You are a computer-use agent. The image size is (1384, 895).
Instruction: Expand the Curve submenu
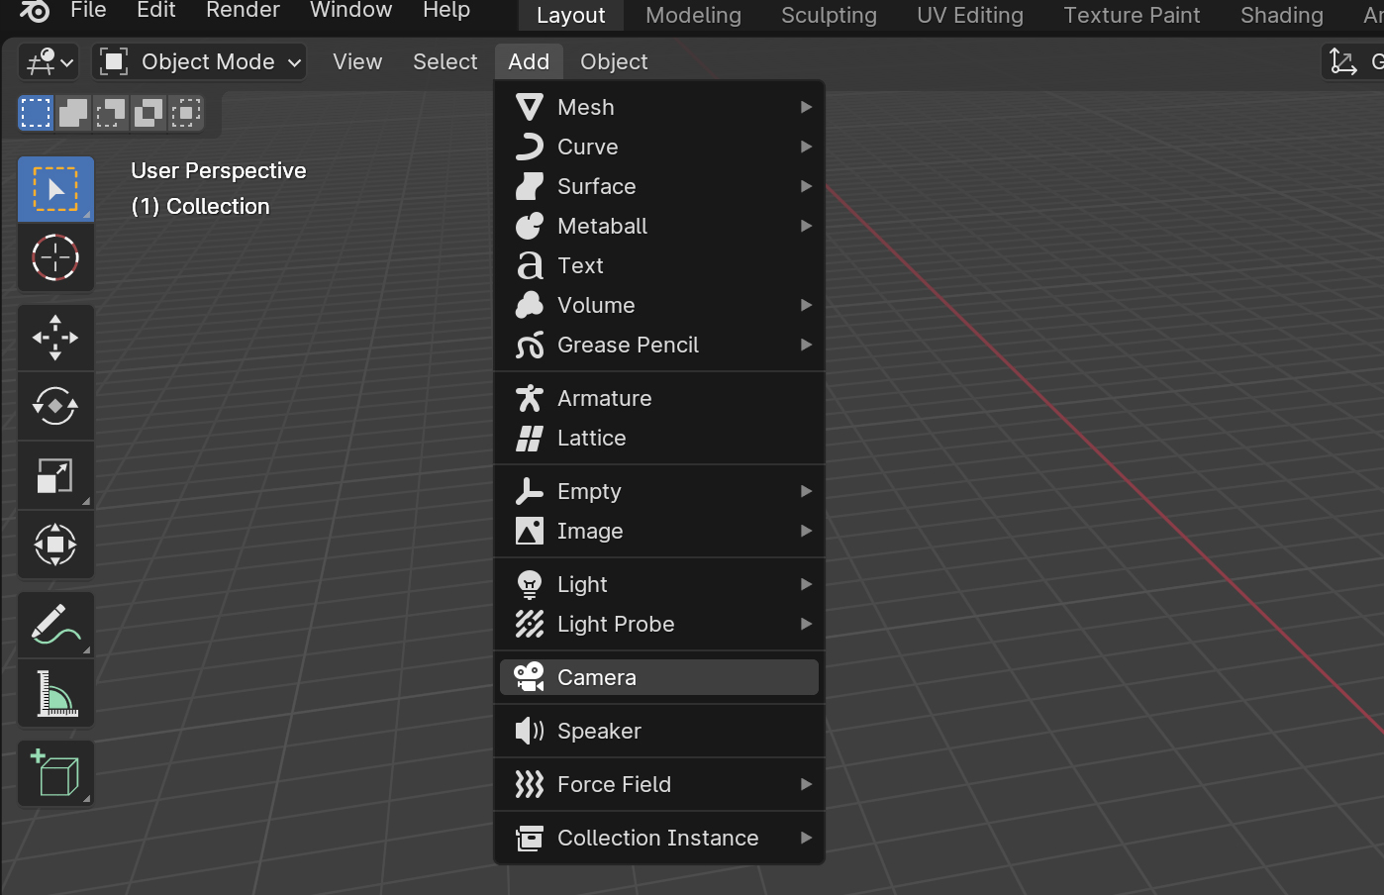click(x=659, y=147)
